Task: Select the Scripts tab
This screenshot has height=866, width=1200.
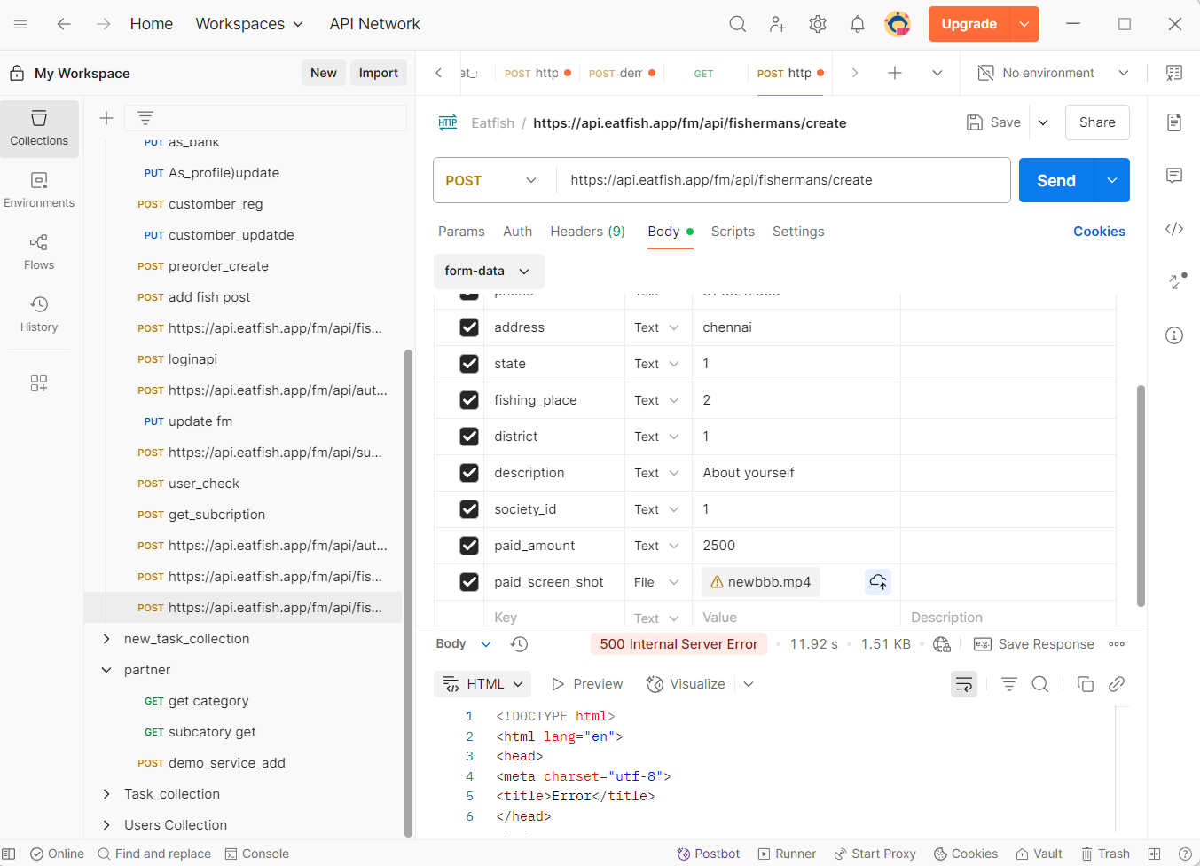Action: tap(732, 232)
